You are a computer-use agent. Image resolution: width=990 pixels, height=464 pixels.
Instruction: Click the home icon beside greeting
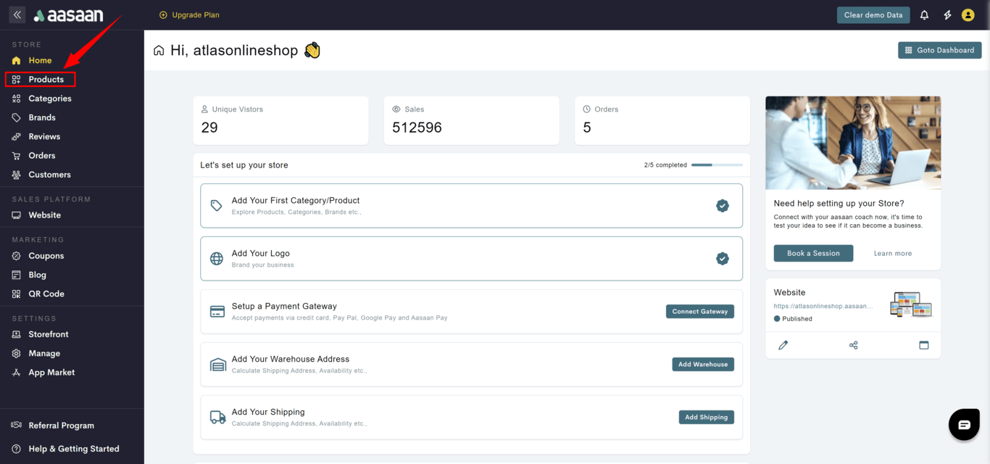pos(159,51)
